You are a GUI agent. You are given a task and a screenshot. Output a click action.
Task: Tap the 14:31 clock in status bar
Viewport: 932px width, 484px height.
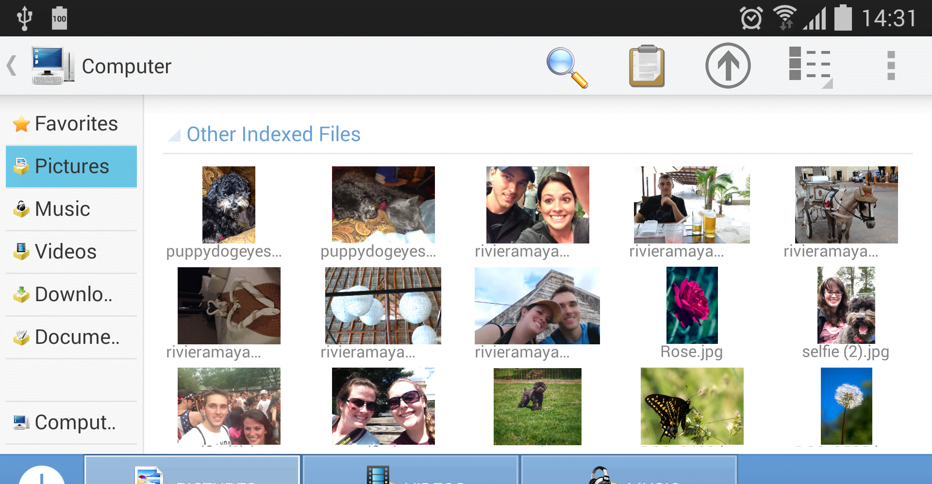coord(889,18)
